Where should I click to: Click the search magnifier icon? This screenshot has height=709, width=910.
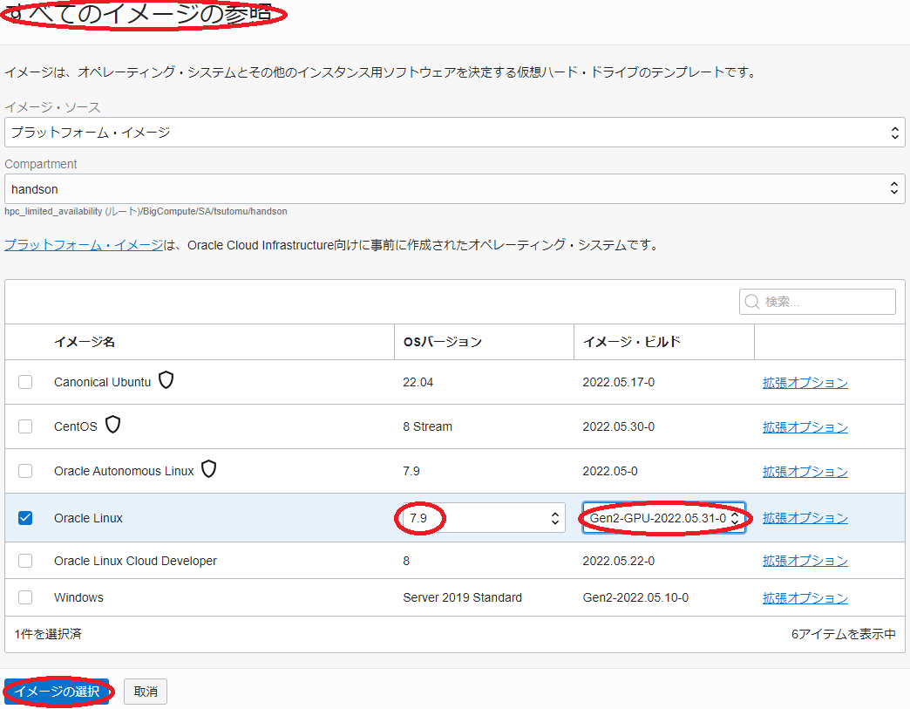[x=752, y=302]
